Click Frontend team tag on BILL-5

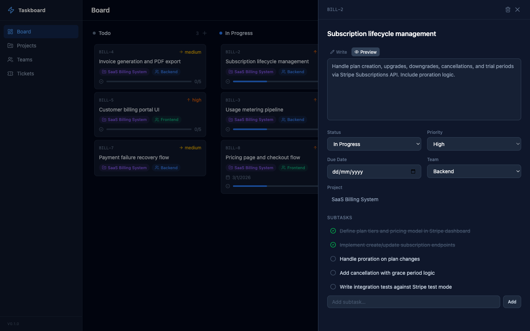[166, 120]
